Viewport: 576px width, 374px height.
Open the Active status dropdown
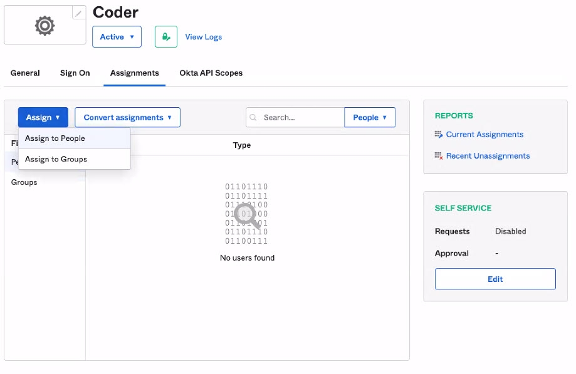click(x=117, y=37)
